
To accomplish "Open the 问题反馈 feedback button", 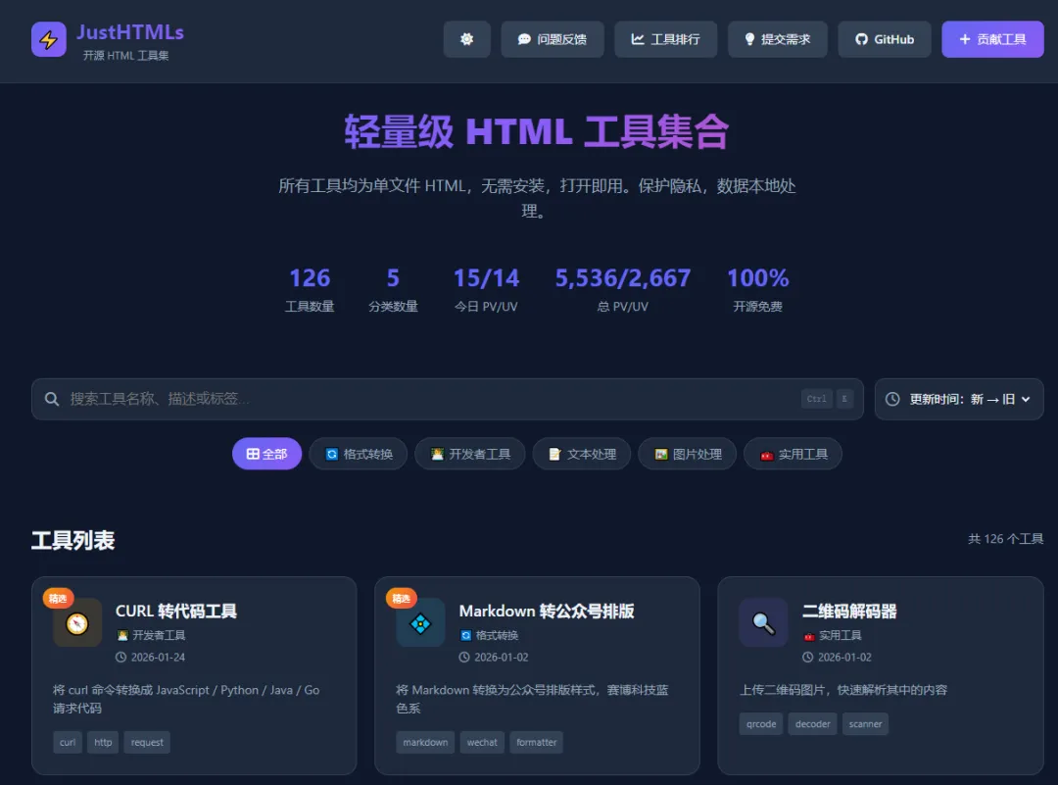I will click(552, 39).
